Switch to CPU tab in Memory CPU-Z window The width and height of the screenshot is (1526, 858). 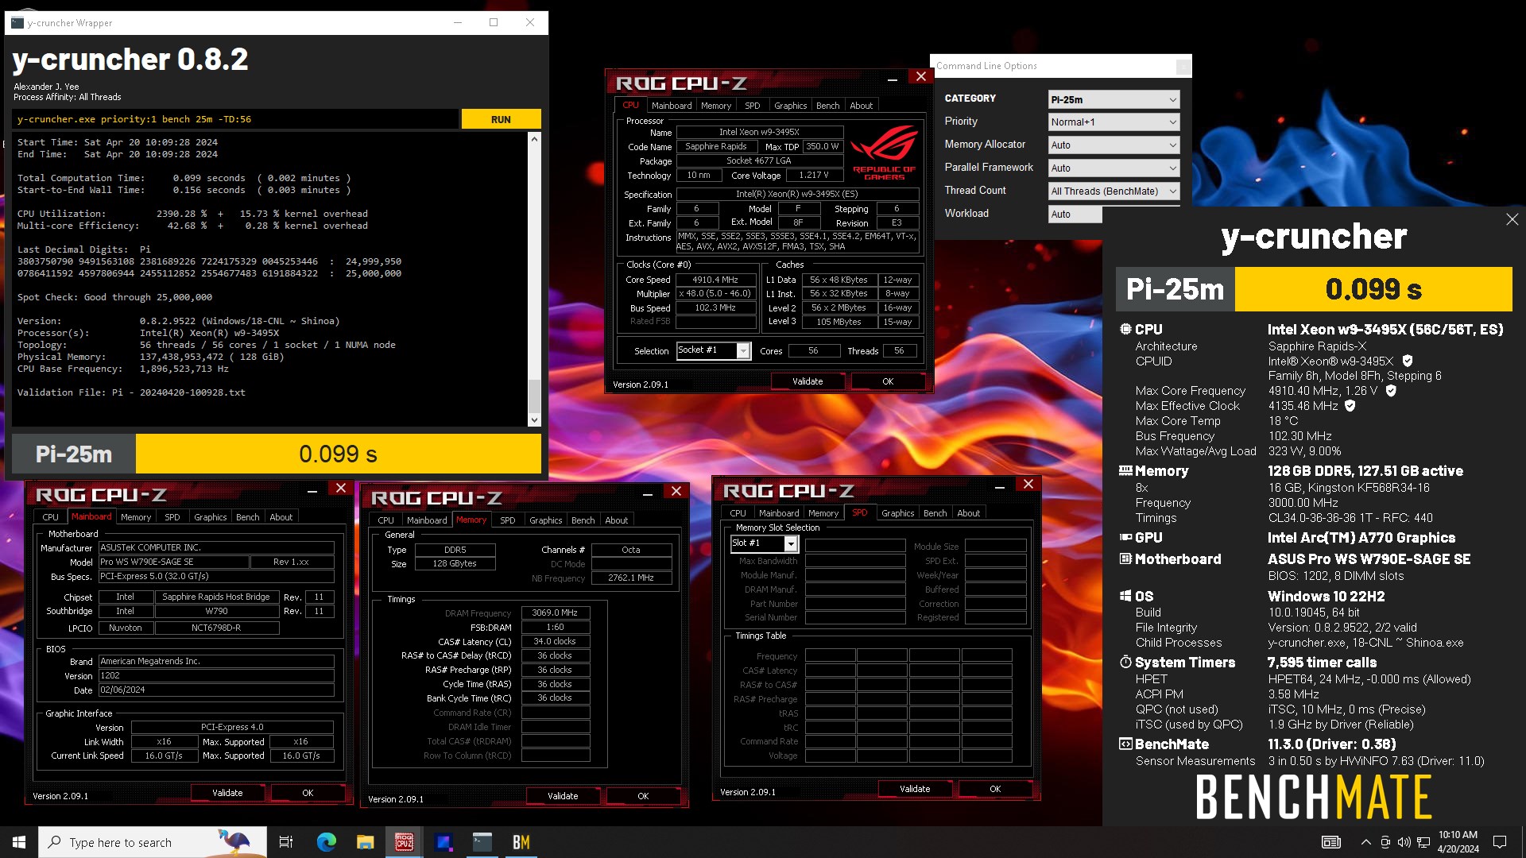385,520
